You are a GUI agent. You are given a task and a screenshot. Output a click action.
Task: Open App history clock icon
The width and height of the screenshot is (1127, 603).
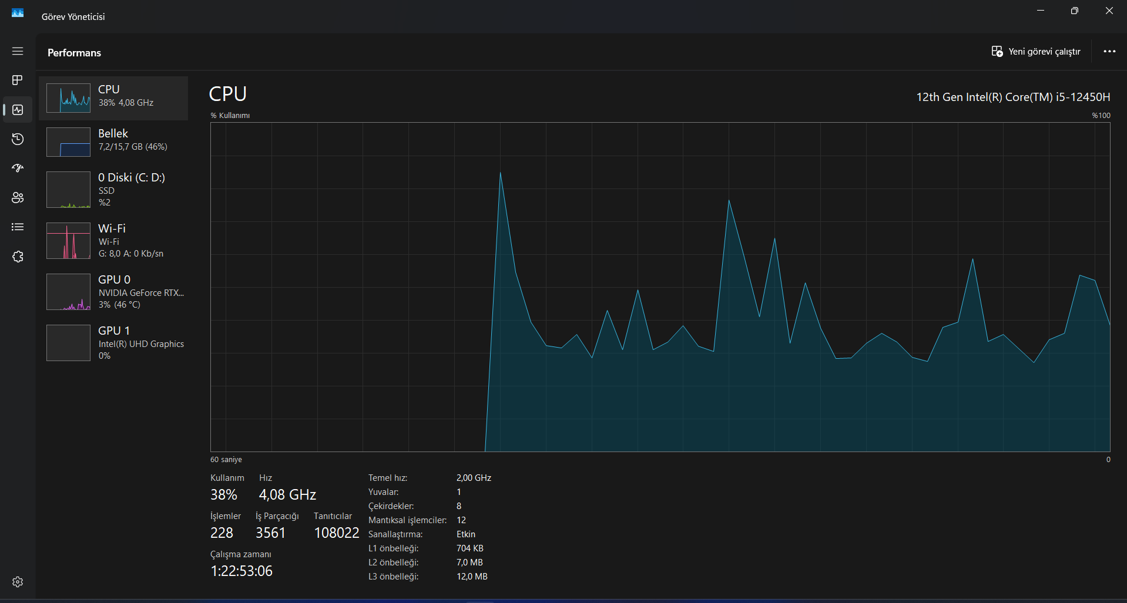click(18, 139)
